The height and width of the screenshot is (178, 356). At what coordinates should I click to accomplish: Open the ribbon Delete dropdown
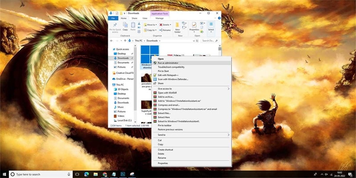coord(165,25)
